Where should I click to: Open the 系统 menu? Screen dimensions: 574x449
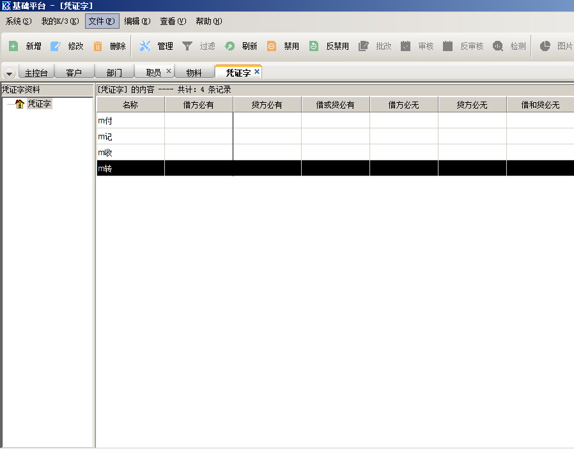tap(18, 21)
